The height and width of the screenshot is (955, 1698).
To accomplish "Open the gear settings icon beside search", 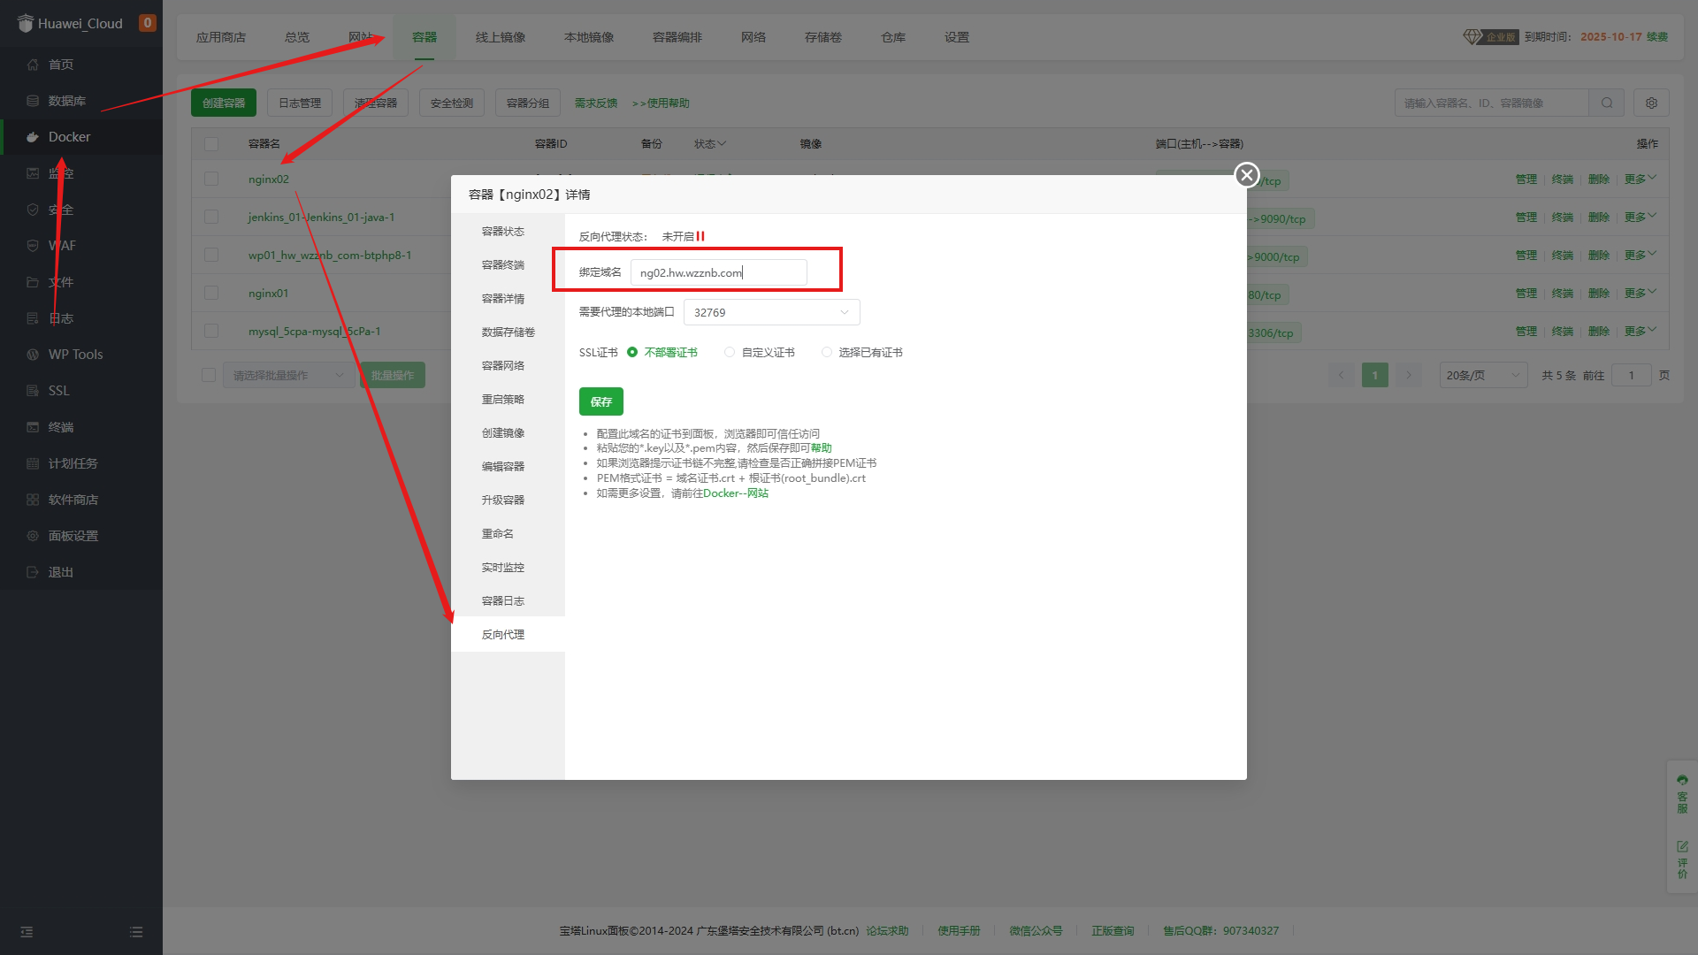I will [1651, 103].
